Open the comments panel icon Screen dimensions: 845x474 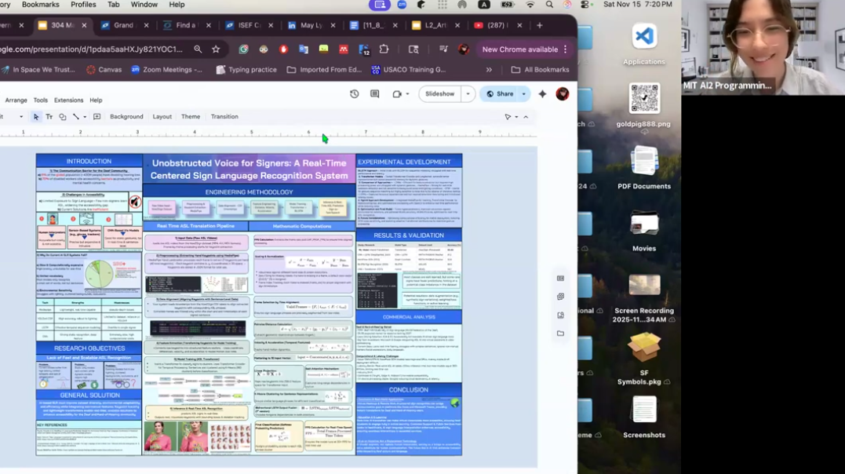[x=375, y=94]
